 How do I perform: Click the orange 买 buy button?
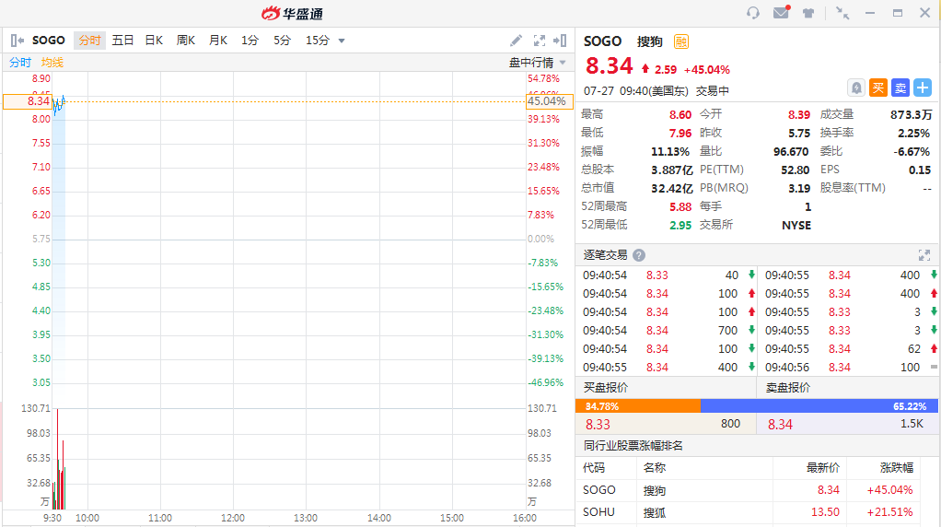pos(878,88)
